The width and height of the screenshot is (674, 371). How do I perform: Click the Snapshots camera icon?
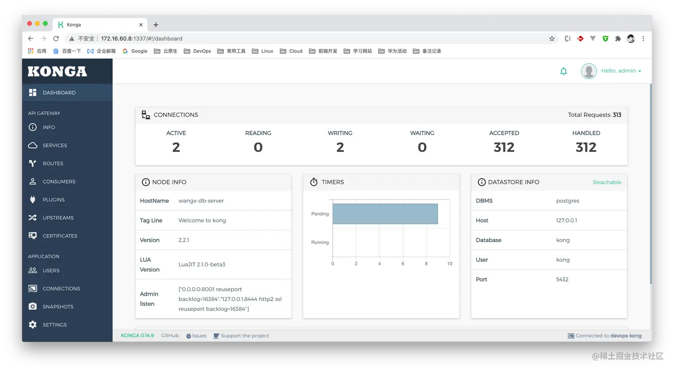[x=33, y=306]
